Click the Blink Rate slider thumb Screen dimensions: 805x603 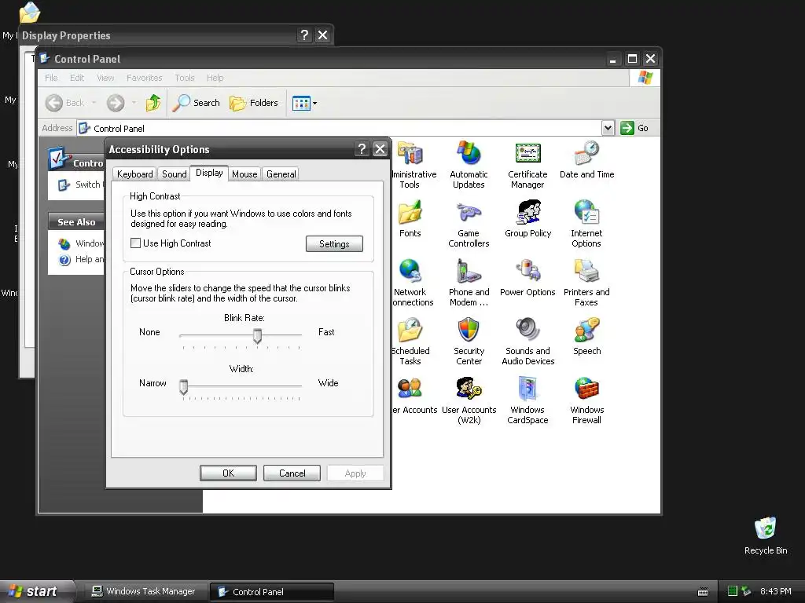pyautogui.click(x=257, y=336)
